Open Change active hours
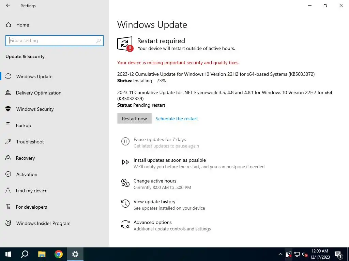The height and width of the screenshot is (261, 349). click(155, 181)
